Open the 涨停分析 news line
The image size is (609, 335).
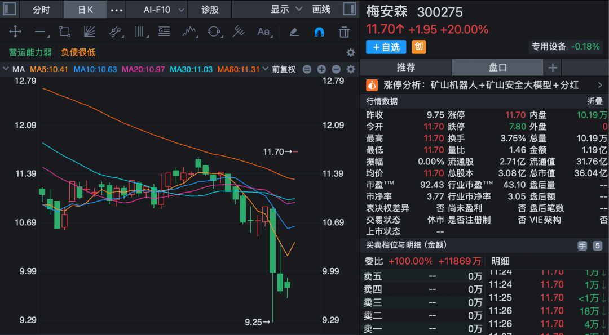click(x=481, y=85)
